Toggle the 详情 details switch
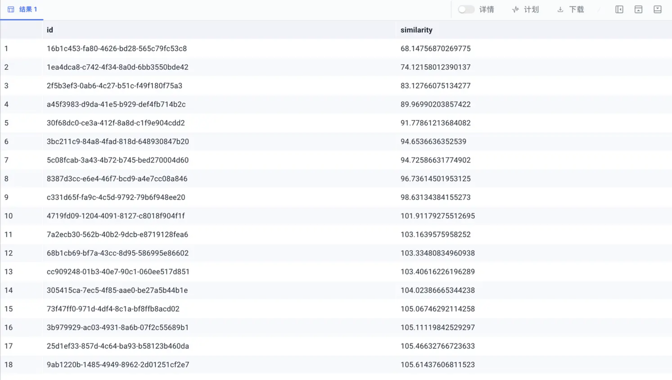 tap(466, 10)
